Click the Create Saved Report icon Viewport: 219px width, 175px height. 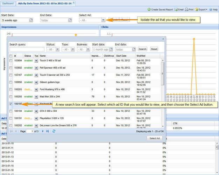[x=149, y=9]
